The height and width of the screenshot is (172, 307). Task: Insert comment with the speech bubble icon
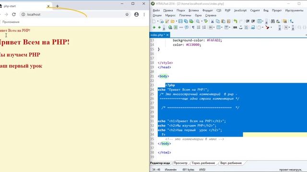click(187, 27)
